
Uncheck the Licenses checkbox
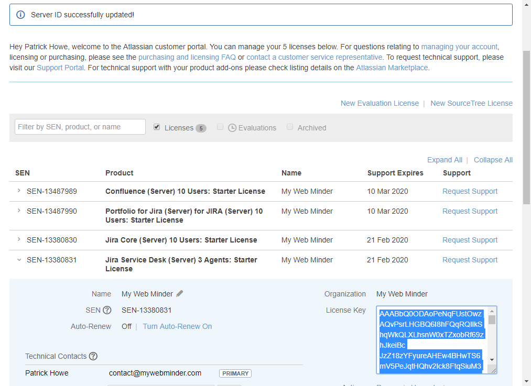pyautogui.click(x=156, y=127)
